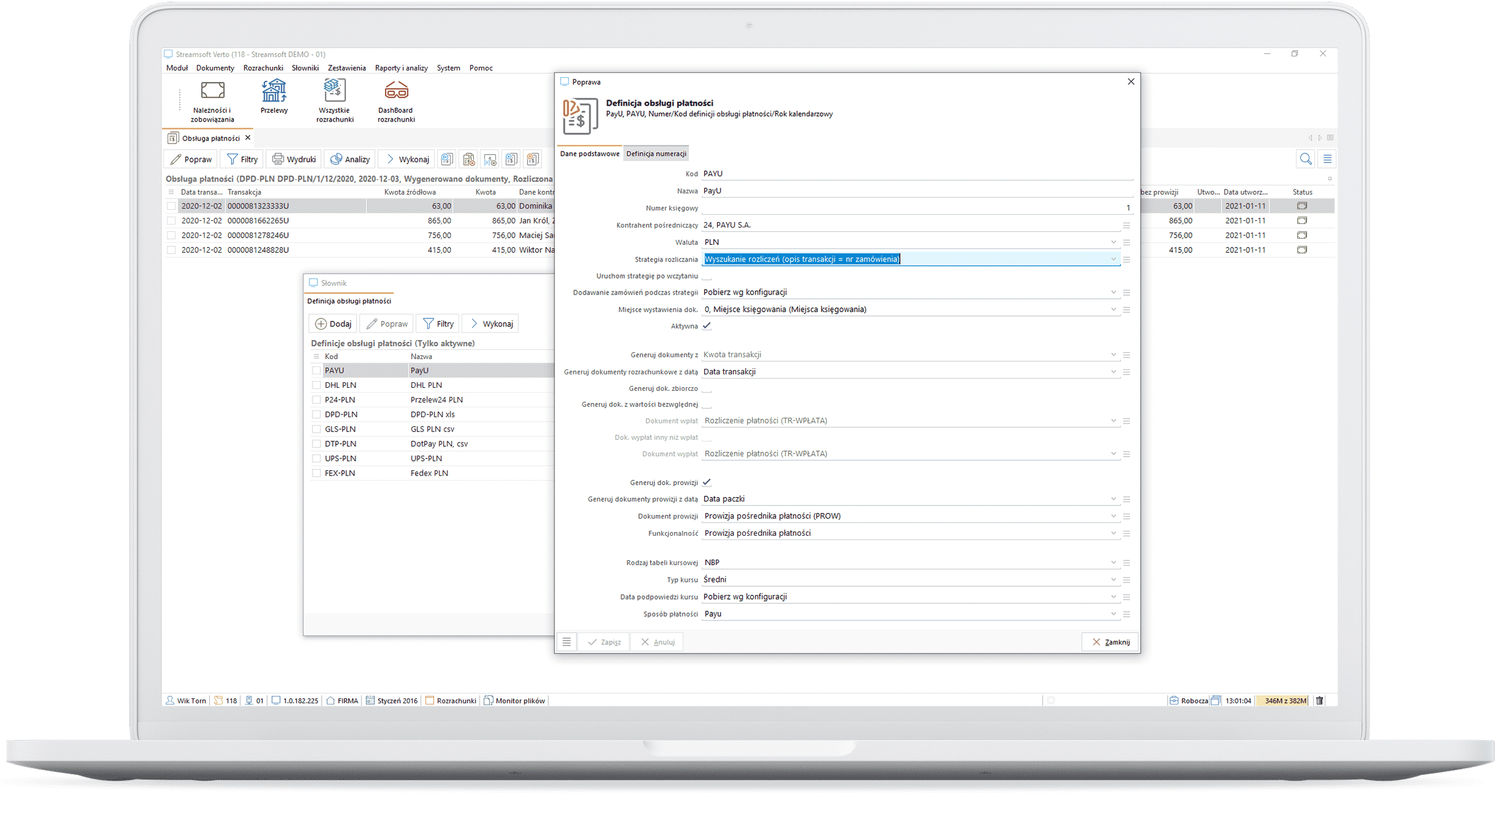Close the Obsługa płatności tab

pyautogui.click(x=248, y=138)
